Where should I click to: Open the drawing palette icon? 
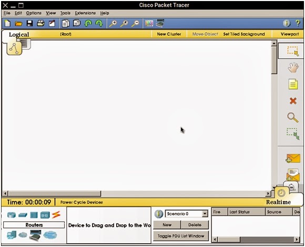(149, 24)
